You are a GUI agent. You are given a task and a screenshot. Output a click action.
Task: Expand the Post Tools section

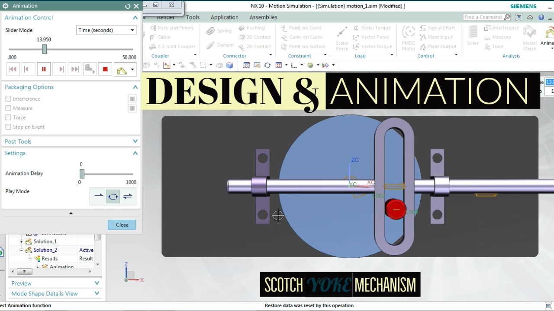pos(135,141)
